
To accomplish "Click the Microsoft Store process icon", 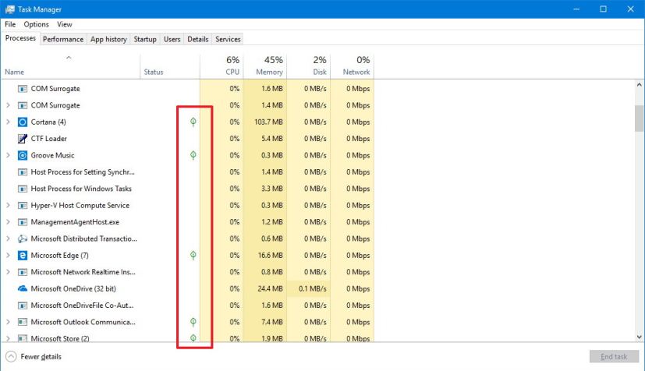I will click(x=23, y=338).
